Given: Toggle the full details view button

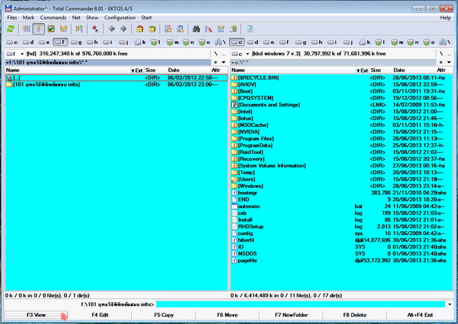Looking at the screenshot, I should (x=39, y=29).
